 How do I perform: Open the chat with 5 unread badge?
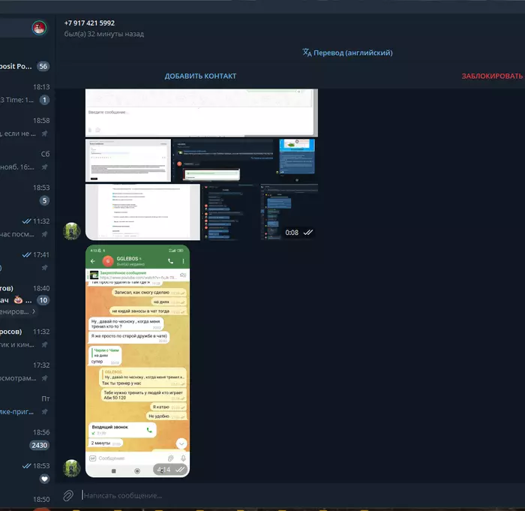pyautogui.click(x=25, y=194)
